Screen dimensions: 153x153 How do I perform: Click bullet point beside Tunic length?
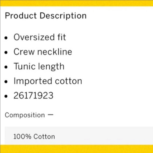click(x=6, y=67)
